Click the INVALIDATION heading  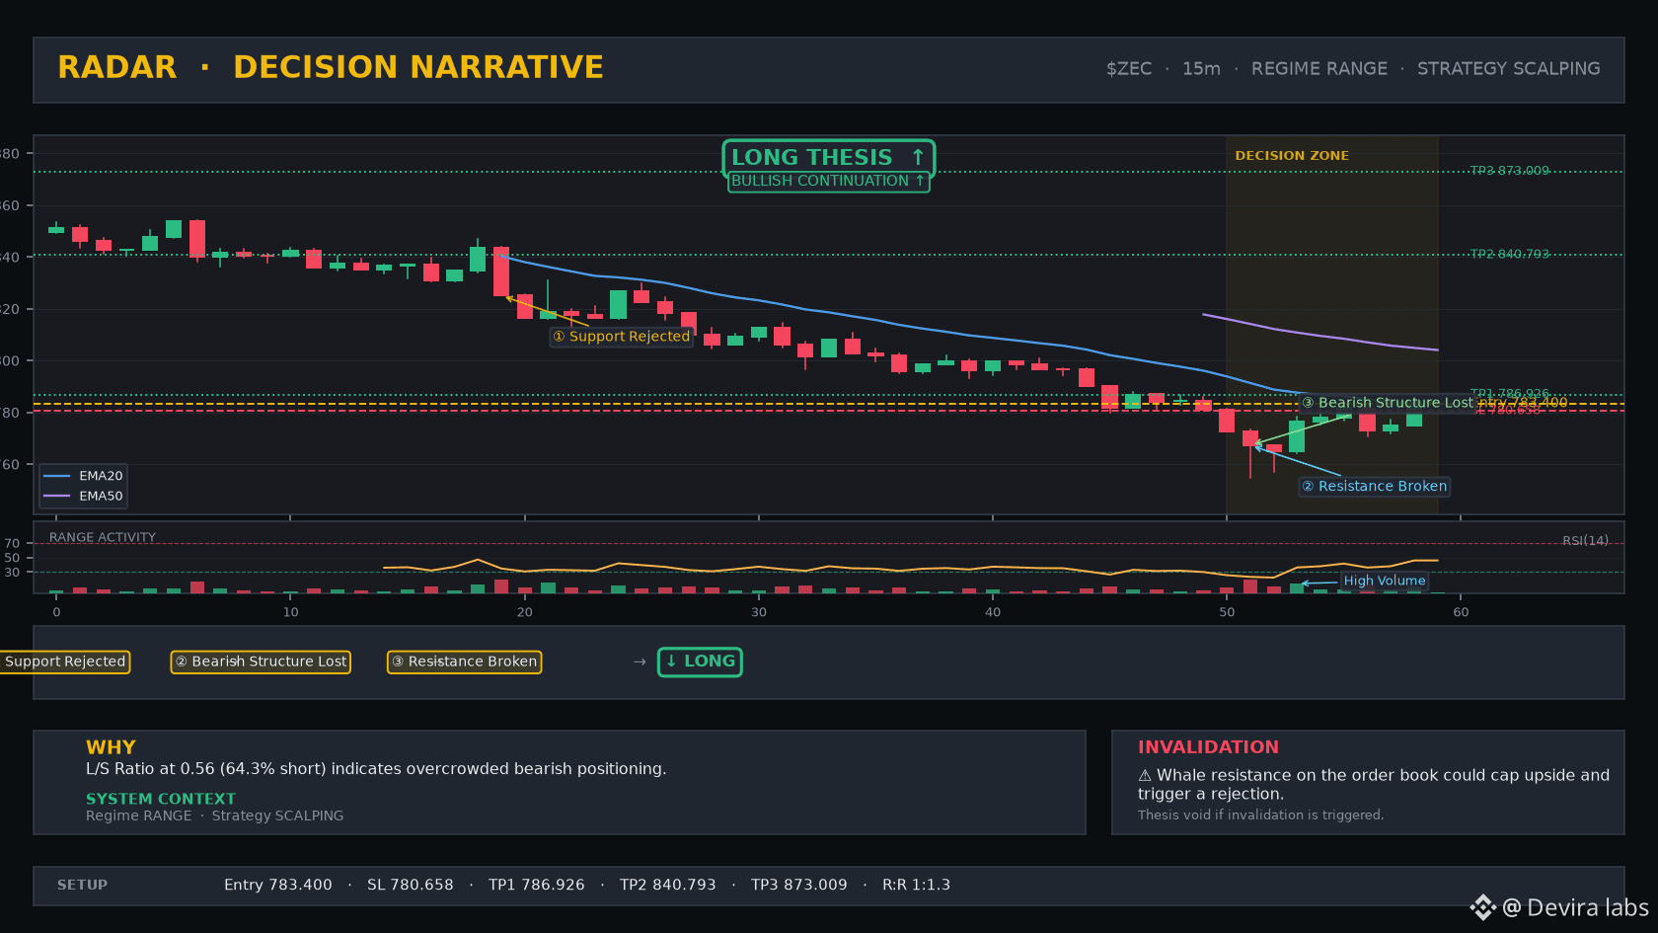pyautogui.click(x=1208, y=747)
